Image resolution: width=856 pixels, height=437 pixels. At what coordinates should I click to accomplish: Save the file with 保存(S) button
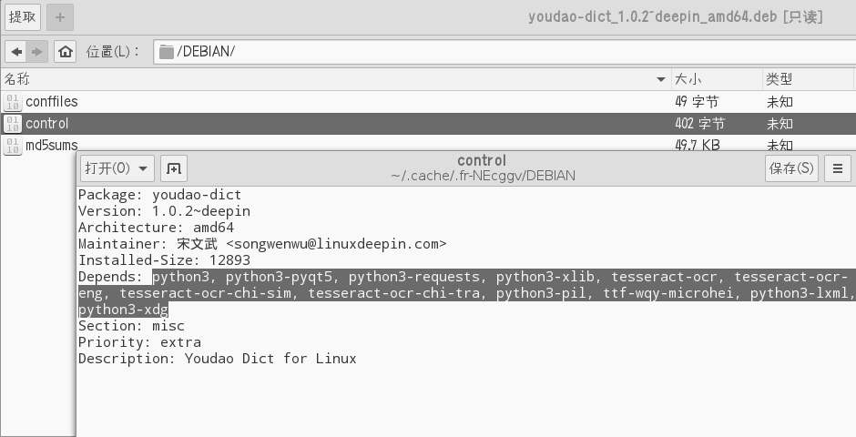pos(791,168)
